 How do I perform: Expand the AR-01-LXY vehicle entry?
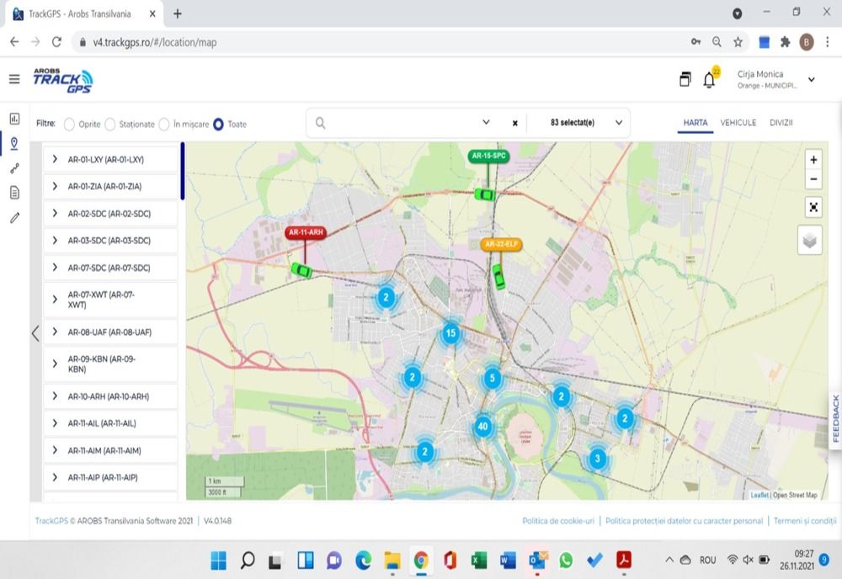pos(56,158)
